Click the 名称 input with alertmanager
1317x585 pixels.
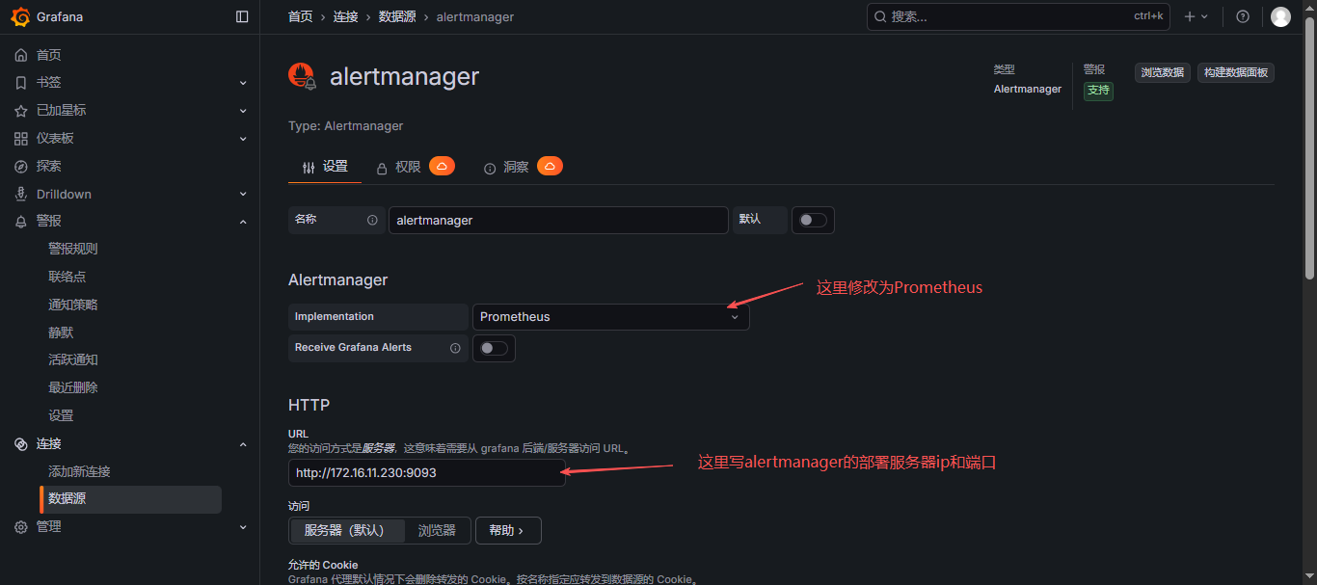pyautogui.click(x=558, y=220)
